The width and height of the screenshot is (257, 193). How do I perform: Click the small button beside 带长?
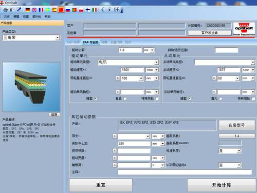[x=115, y=136]
